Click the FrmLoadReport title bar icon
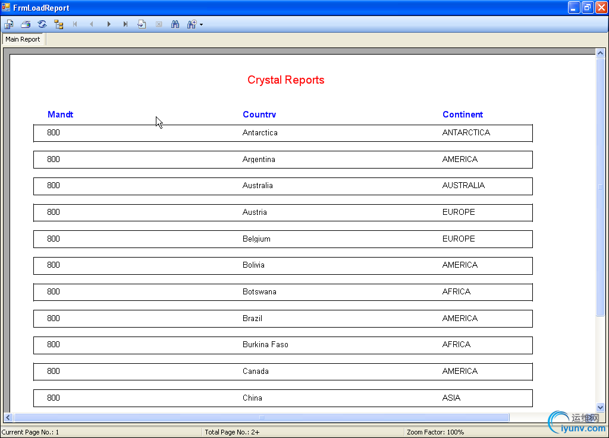 (6, 7)
